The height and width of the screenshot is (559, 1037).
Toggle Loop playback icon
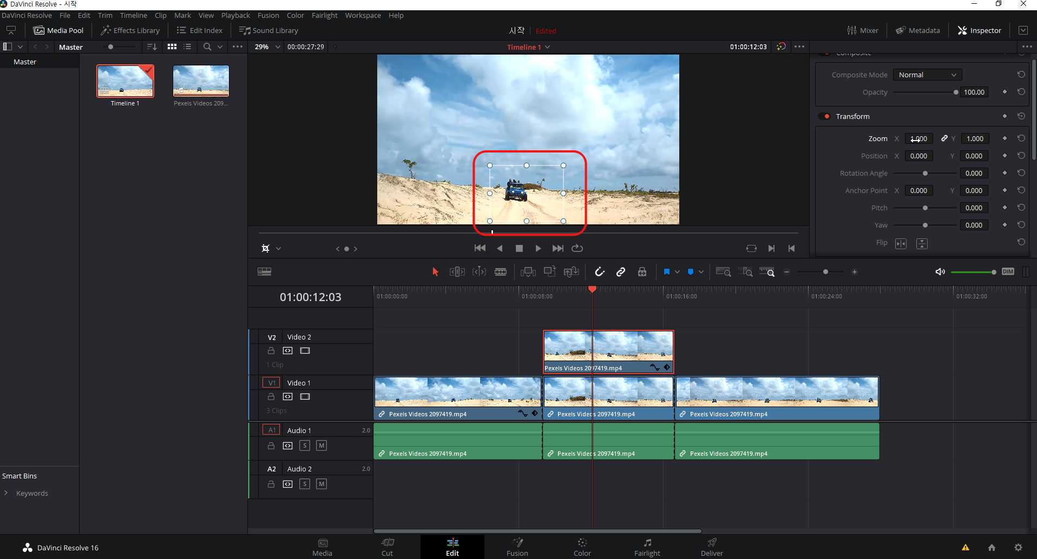577,249
